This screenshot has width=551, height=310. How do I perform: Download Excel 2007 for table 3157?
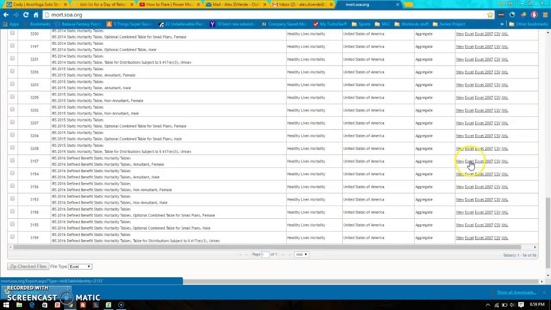(484, 161)
